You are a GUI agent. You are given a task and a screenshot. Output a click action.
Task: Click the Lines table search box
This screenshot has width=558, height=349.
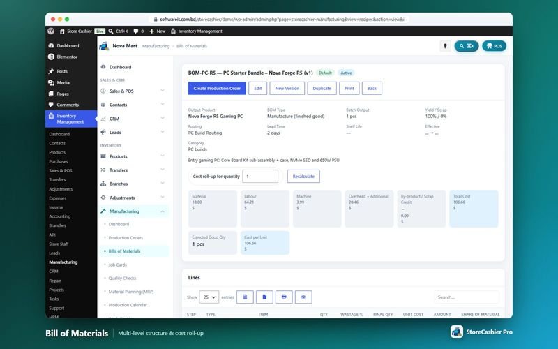(467, 297)
